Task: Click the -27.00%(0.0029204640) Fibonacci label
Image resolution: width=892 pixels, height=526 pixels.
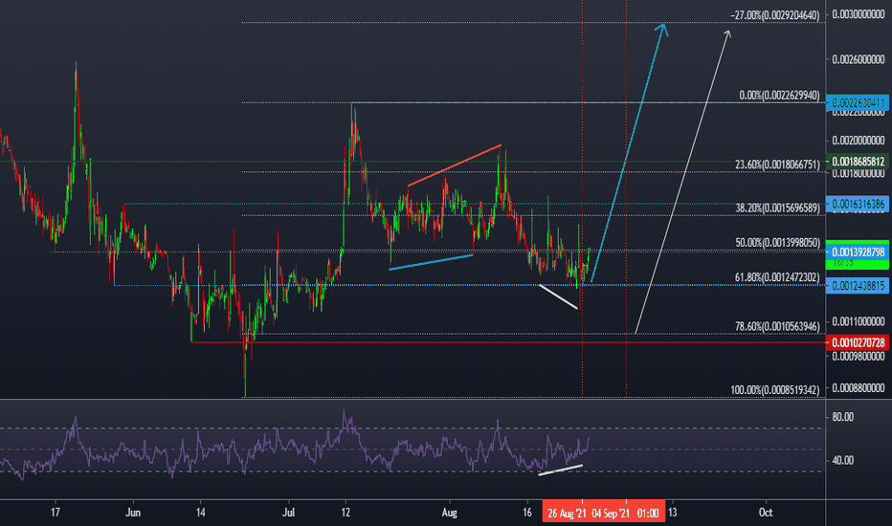Action: pos(775,15)
